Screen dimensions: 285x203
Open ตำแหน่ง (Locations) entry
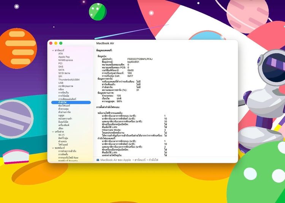62,141
